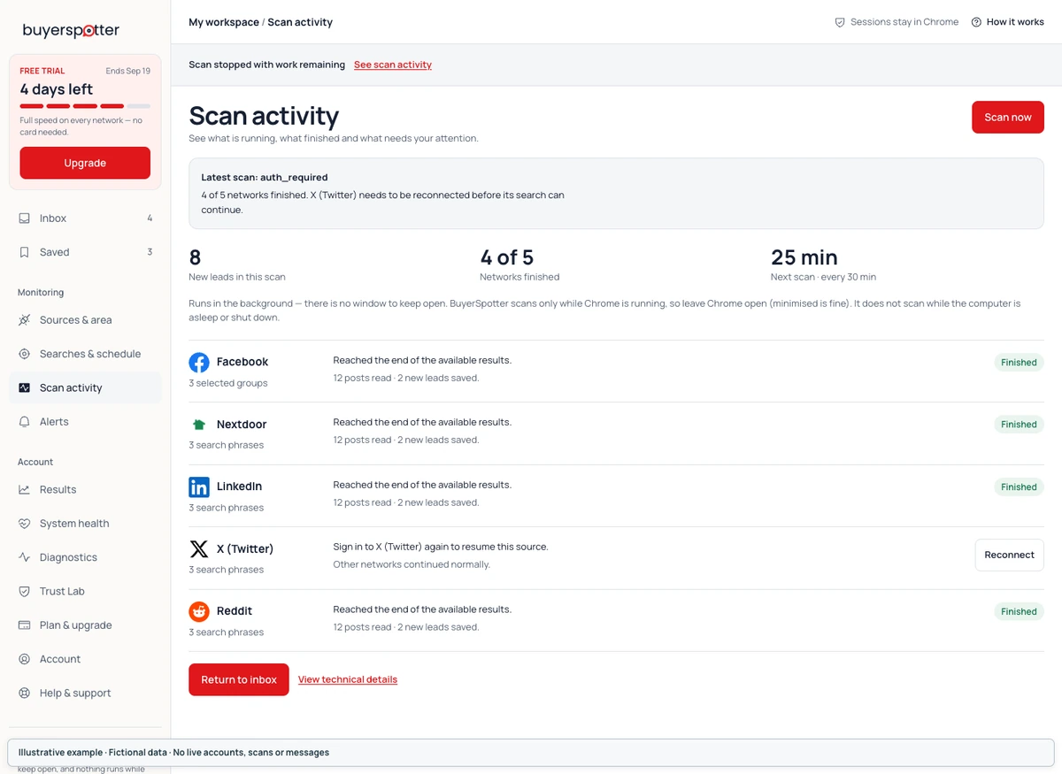Click 'Sessions stay in Chrome' text

click(x=904, y=22)
